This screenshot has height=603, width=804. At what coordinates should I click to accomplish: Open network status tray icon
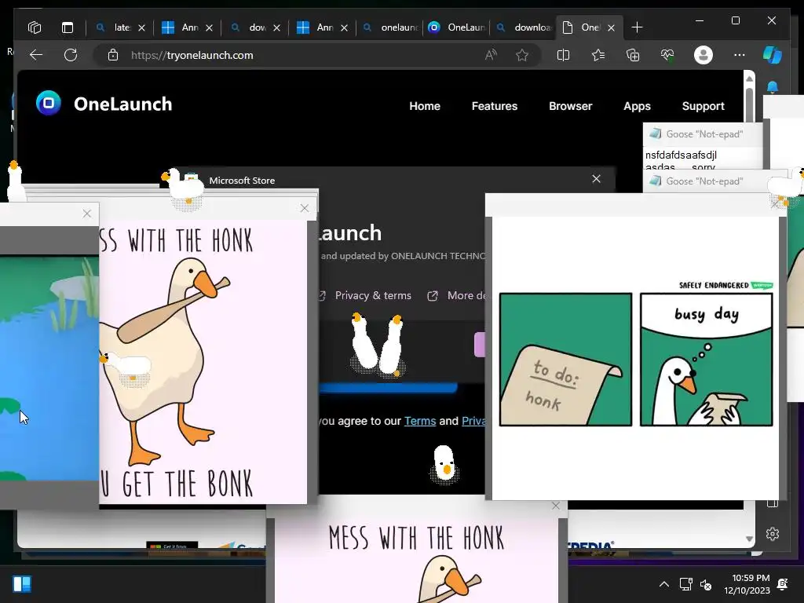click(685, 584)
